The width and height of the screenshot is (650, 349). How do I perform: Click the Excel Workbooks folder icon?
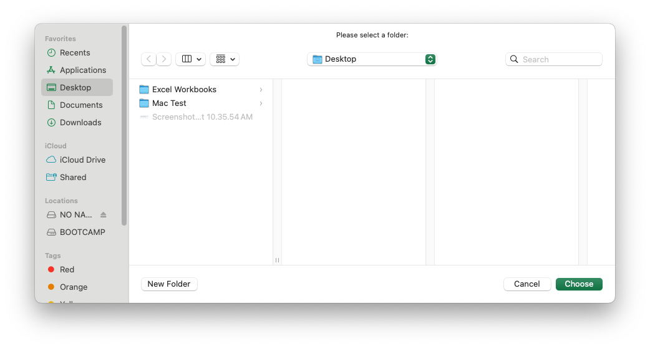point(144,90)
